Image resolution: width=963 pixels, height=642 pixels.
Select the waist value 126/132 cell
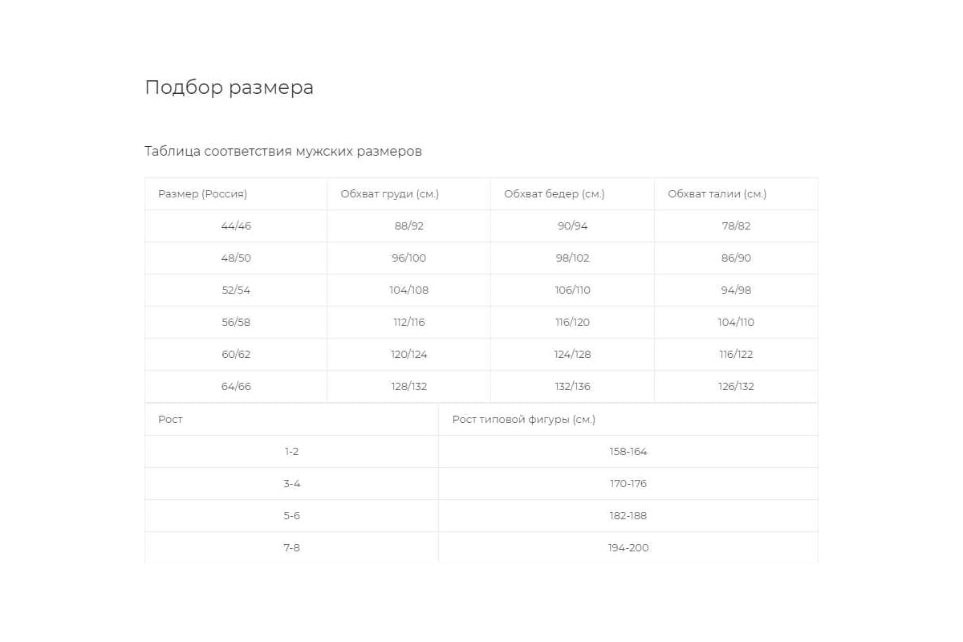coord(736,387)
